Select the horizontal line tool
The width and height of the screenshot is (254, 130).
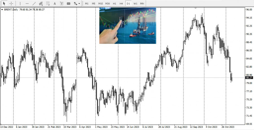27,3
